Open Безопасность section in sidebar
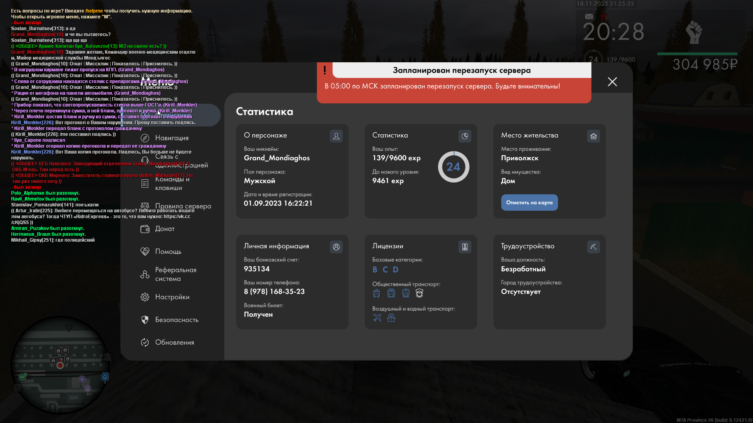Image resolution: width=753 pixels, height=423 pixels. pos(176,320)
